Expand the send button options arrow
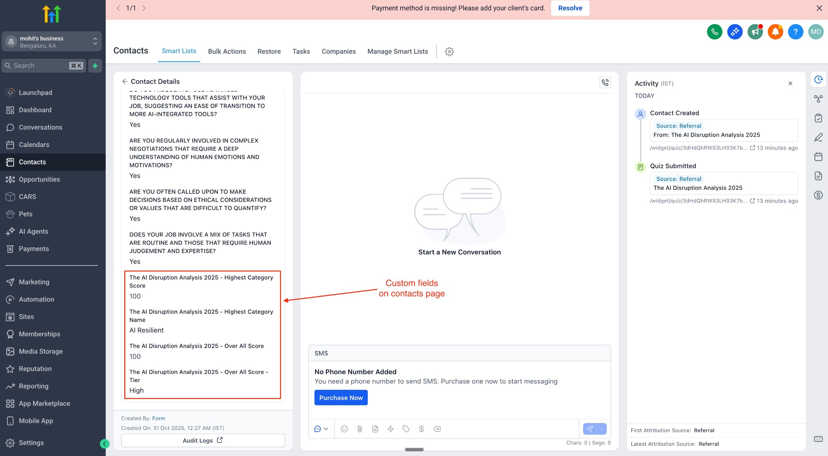 point(602,429)
